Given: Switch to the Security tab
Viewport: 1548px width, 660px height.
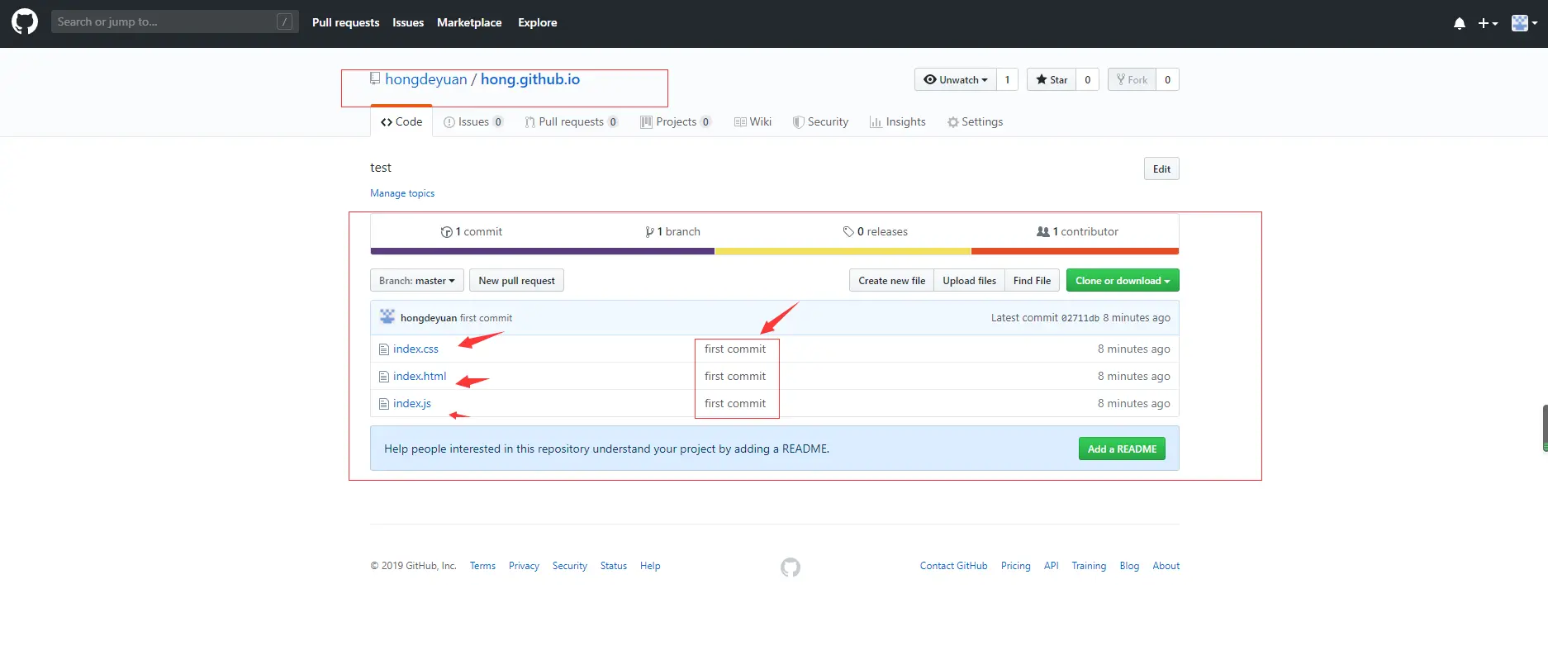Looking at the screenshot, I should [x=821, y=121].
